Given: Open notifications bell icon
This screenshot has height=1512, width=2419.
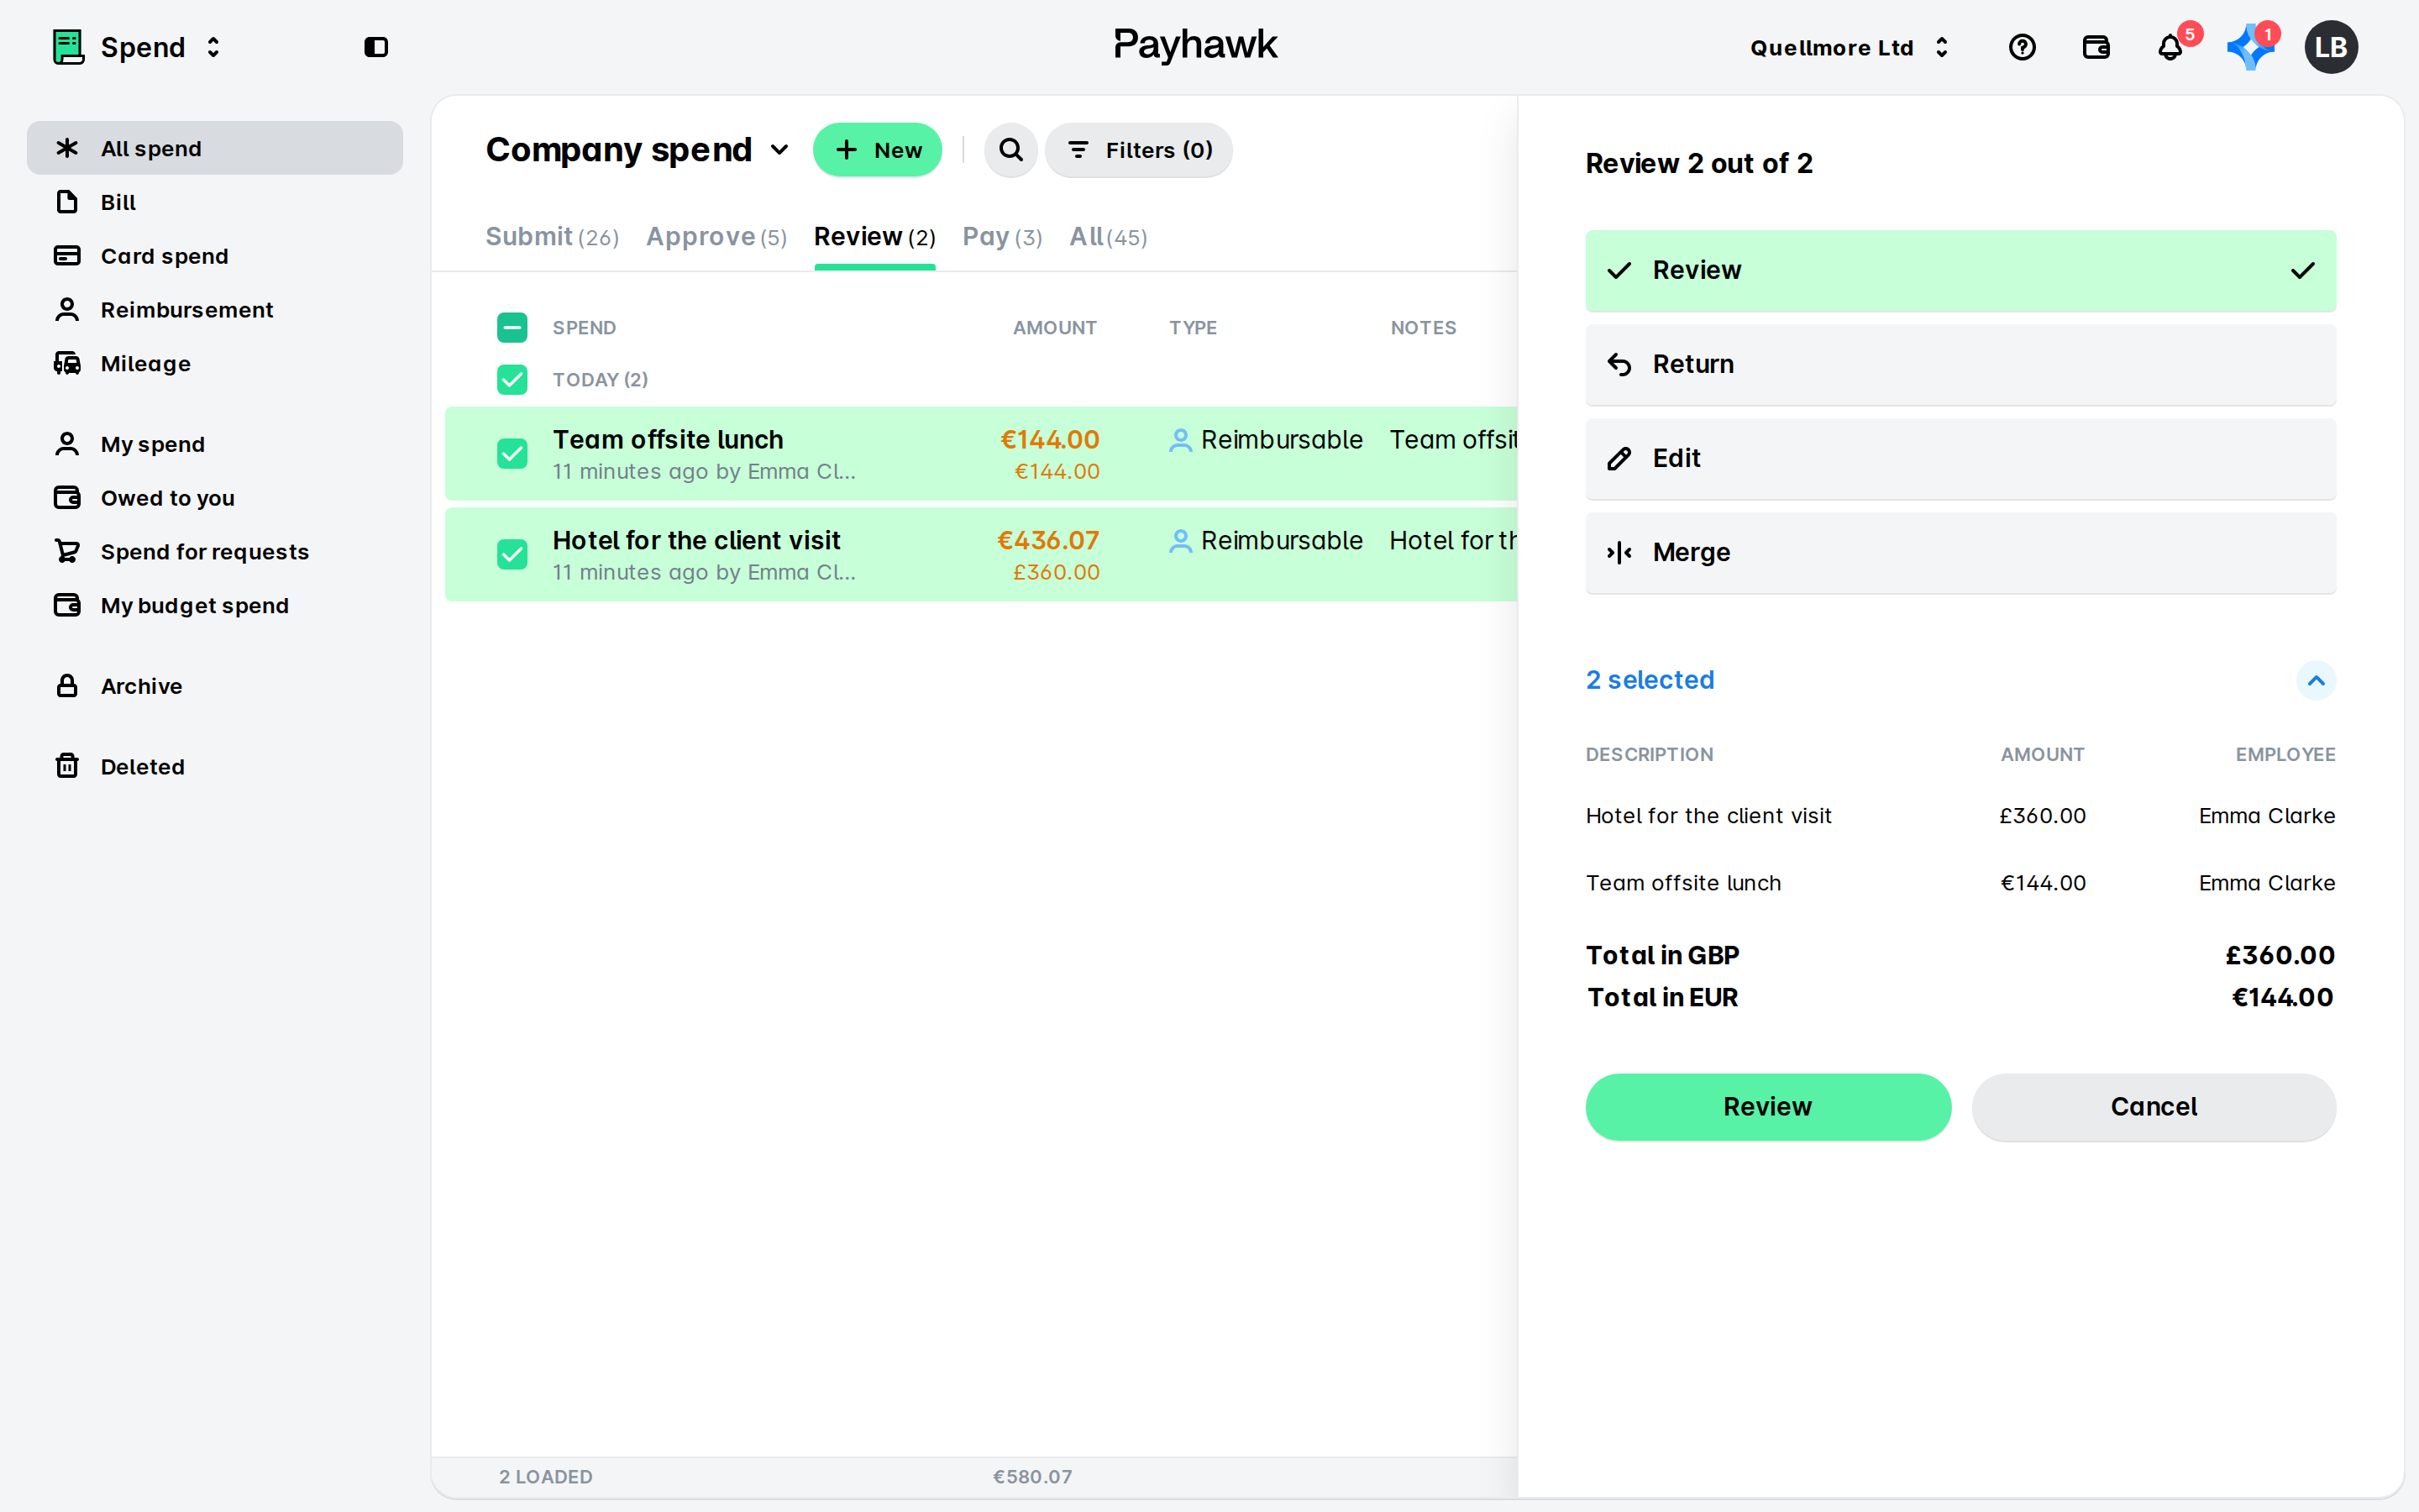Looking at the screenshot, I should pos(2169,47).
